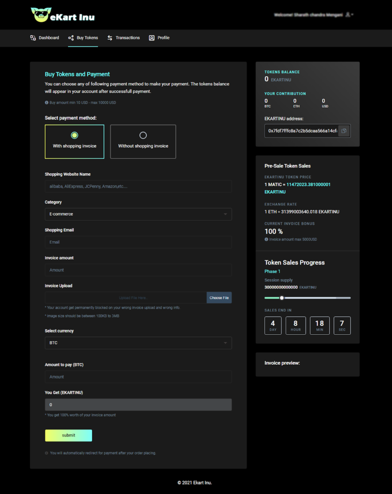Switch to the Dashboard tab

click(45, 38)
